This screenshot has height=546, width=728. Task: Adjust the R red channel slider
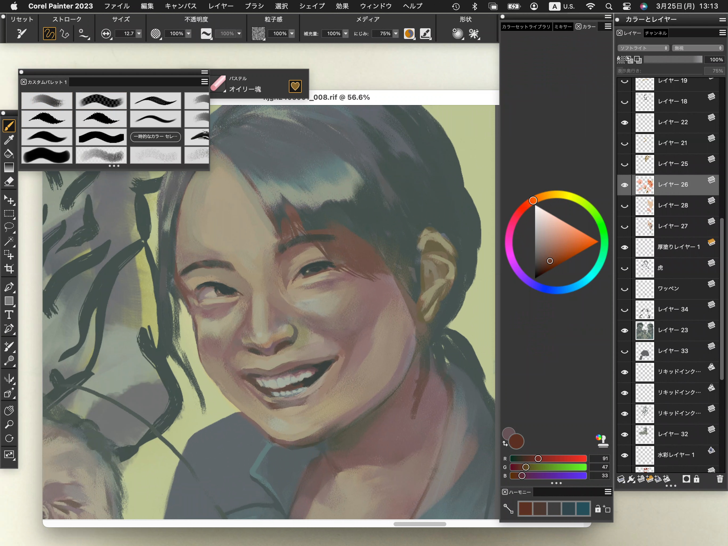(548, 458)
